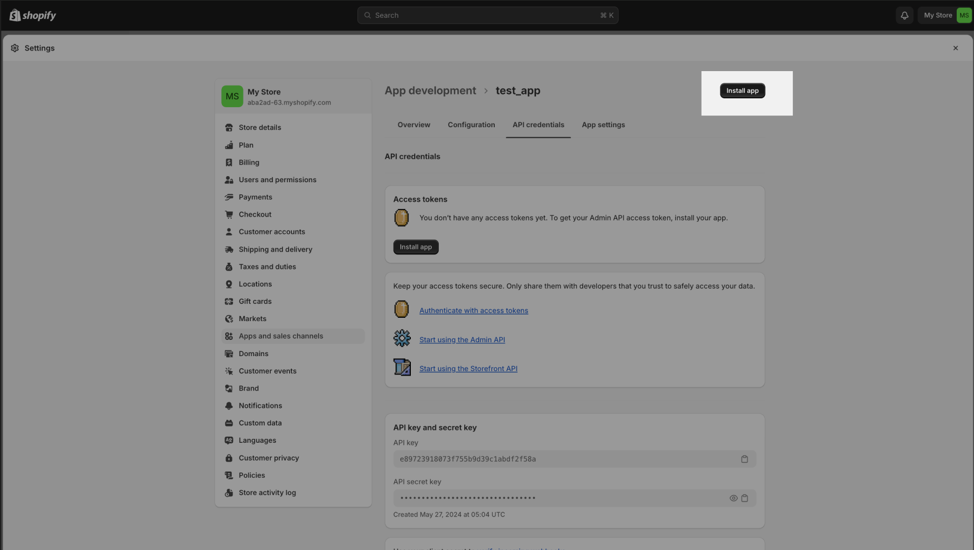Viewport: 974px width, 550px height.
Task: Click the notifications bell icon
Action: point(905,16)
